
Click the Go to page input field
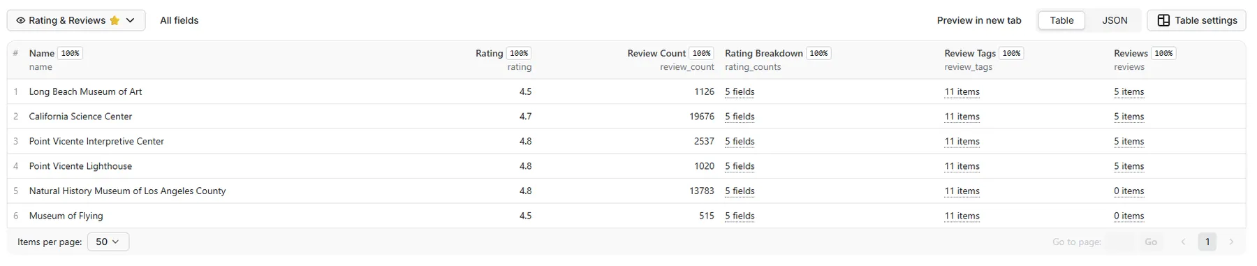pyautogui.click(x=1121, y=242)
